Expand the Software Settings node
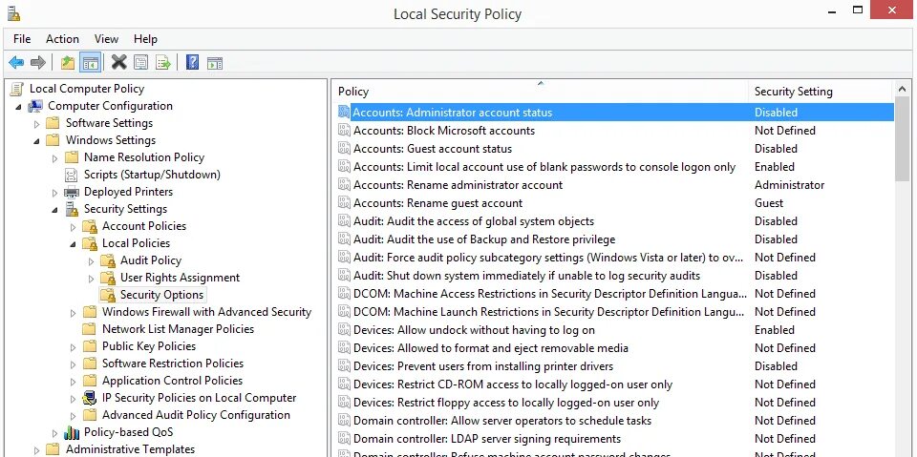917x457 pixels. pyautogui.click(x=38, y=124)
